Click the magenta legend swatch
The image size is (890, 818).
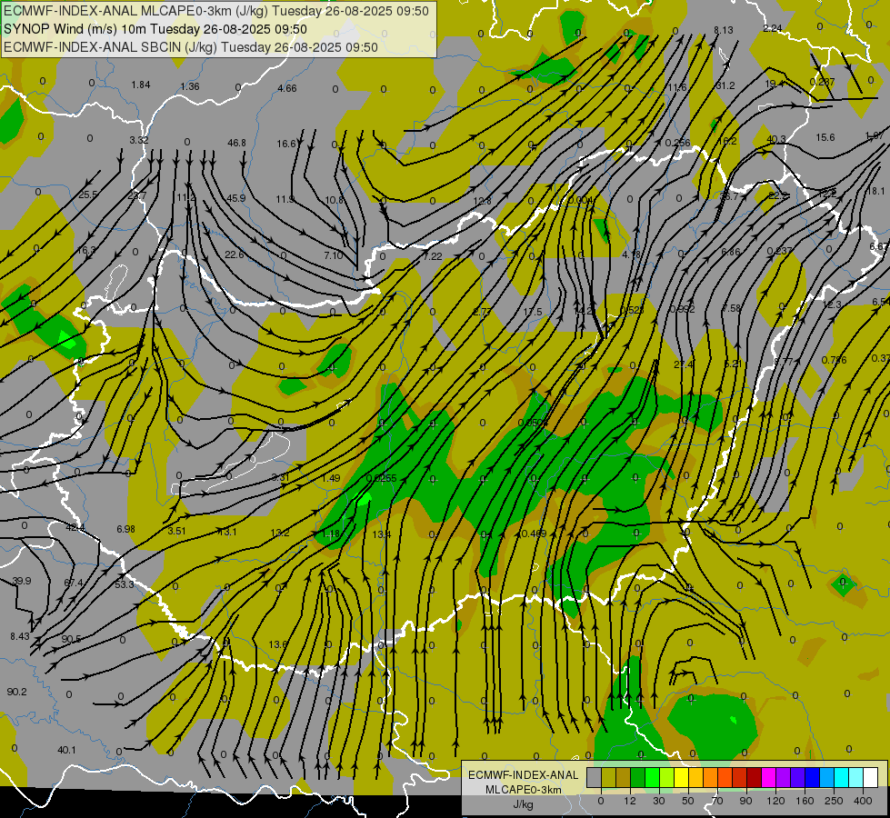pyautogui.click(x=768, y=778)
